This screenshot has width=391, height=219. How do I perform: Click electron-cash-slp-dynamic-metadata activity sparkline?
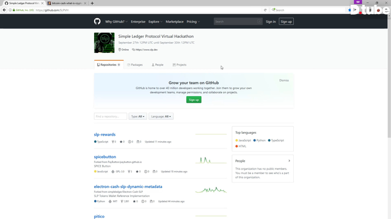(211, 190)
